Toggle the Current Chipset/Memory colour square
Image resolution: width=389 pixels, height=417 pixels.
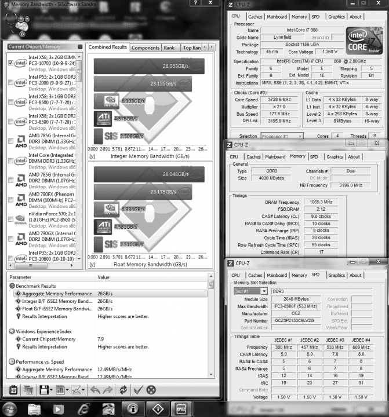(x=80, y=47)
